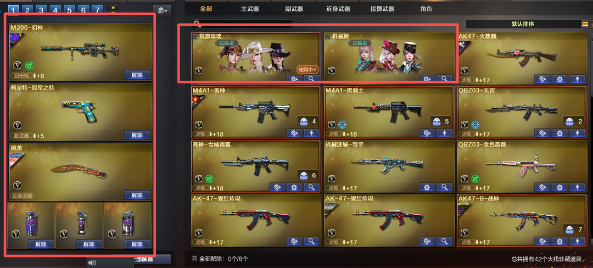Click 解除 on the M200-幻神 sniper slot
593x268 pixels.
click(137, 75)
